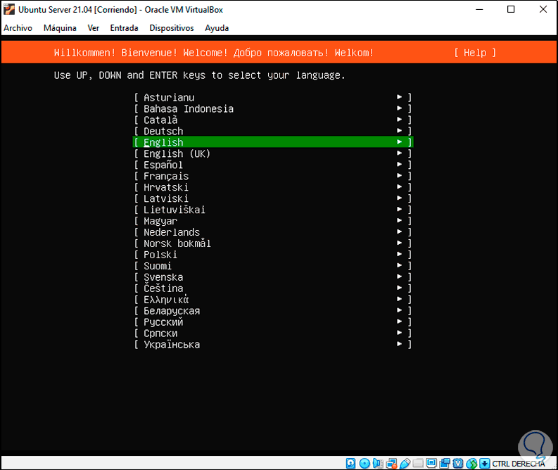
Task: Select the Українська language entry
Action: click(x=273, y=344)
